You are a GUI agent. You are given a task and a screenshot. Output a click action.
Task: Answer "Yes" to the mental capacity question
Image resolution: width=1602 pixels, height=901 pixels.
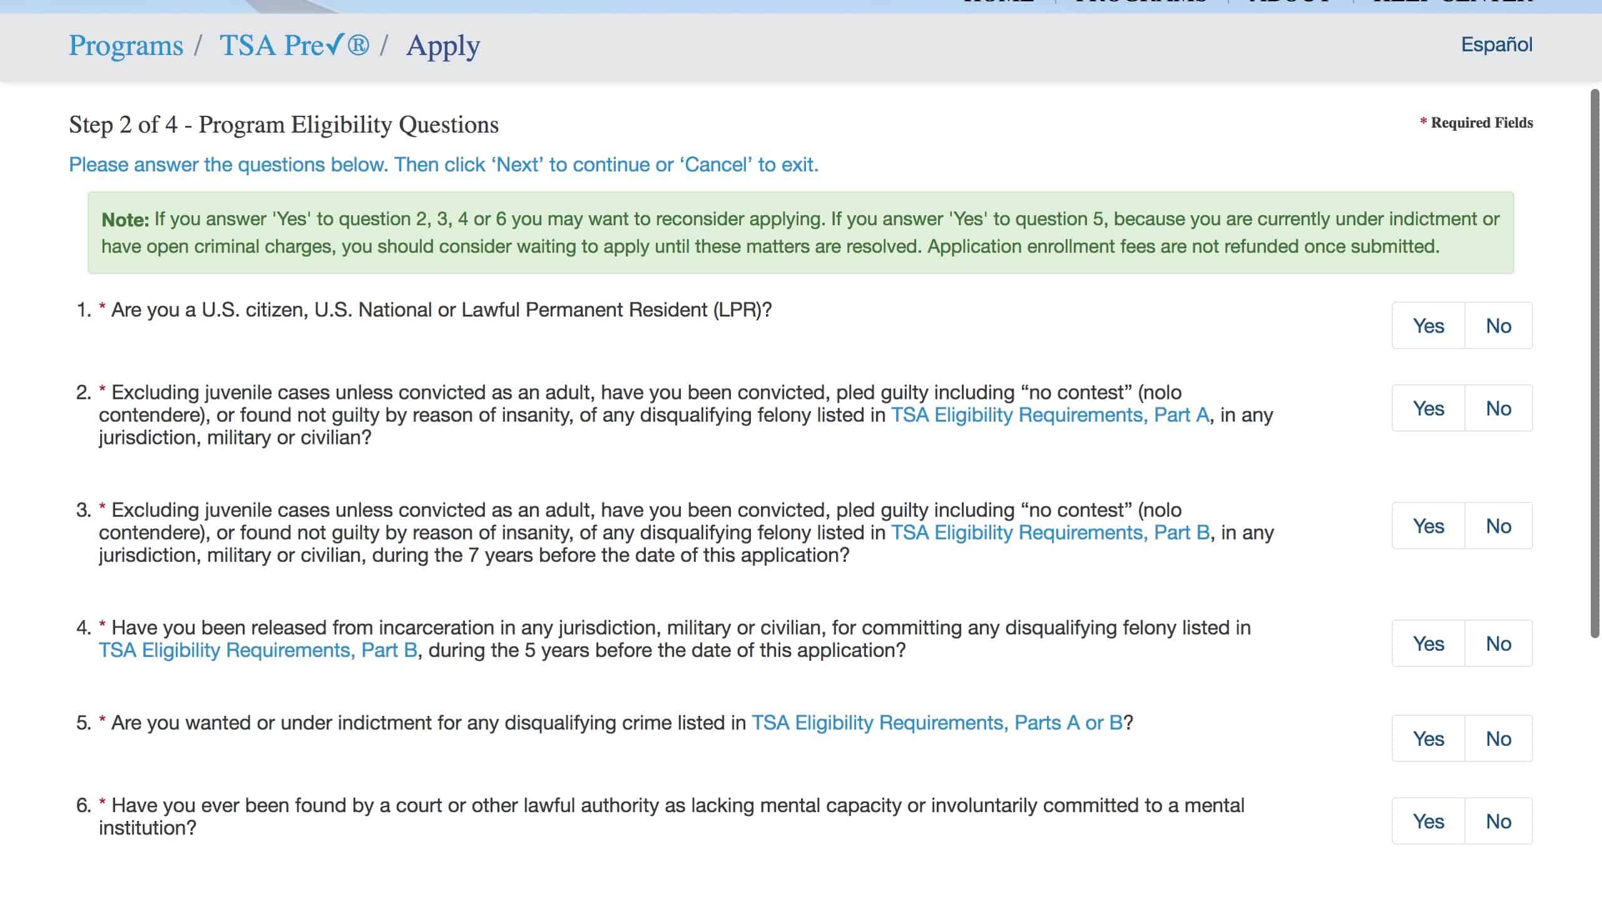[x=1427, y=820]
